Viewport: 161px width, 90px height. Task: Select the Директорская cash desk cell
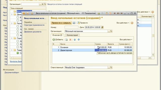pos(77,50)
